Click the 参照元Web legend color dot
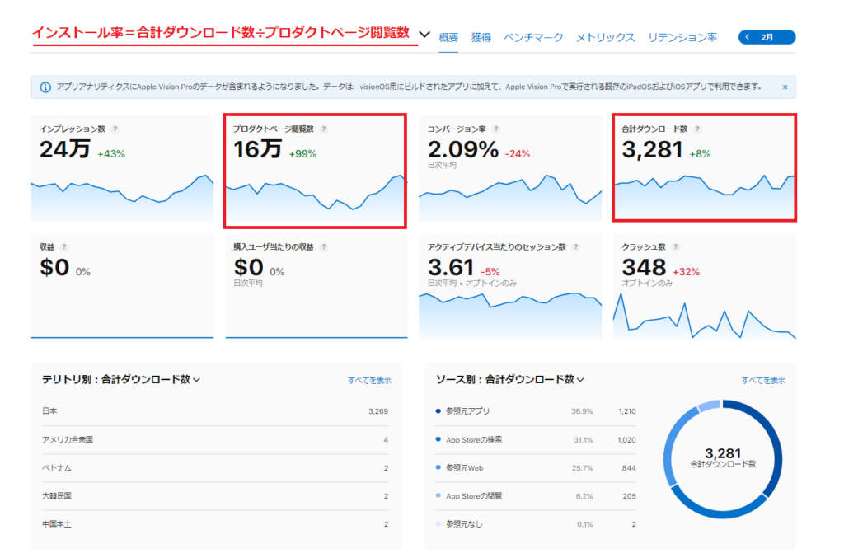844x558 pixels. pos(438,467)
